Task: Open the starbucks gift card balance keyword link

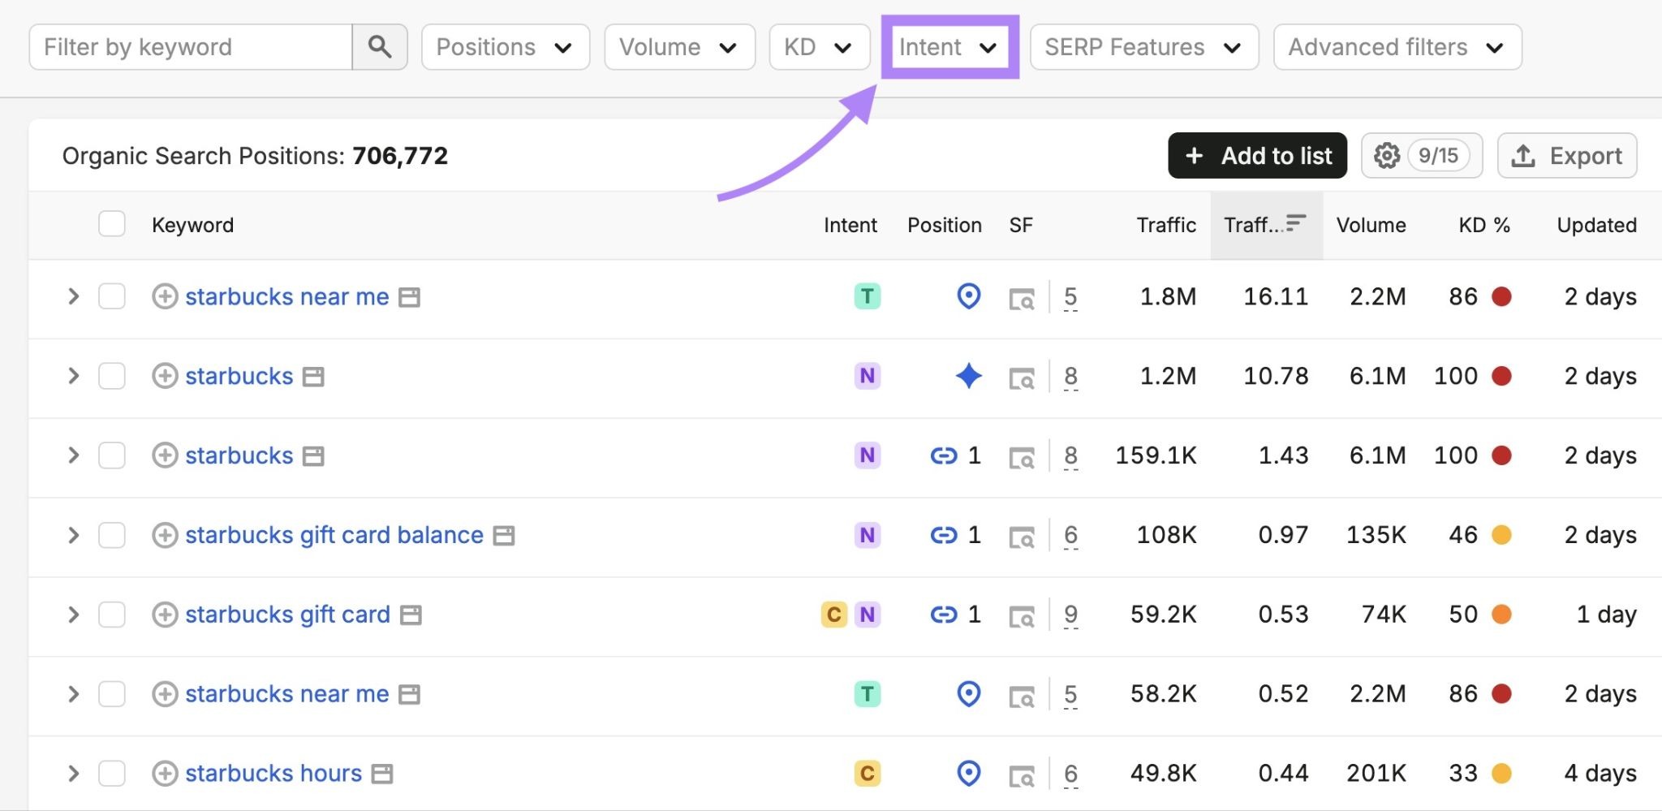Action: click(334, 535)
